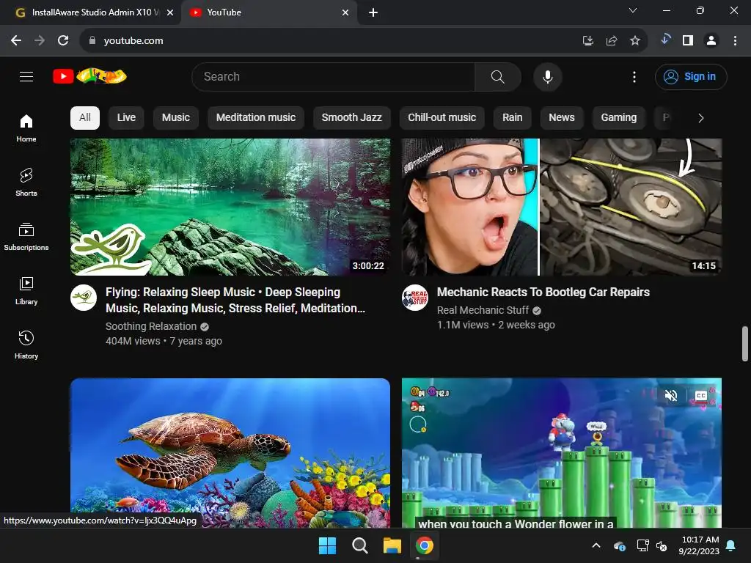Open Subscriptions in the sidebar

(26, 237)
